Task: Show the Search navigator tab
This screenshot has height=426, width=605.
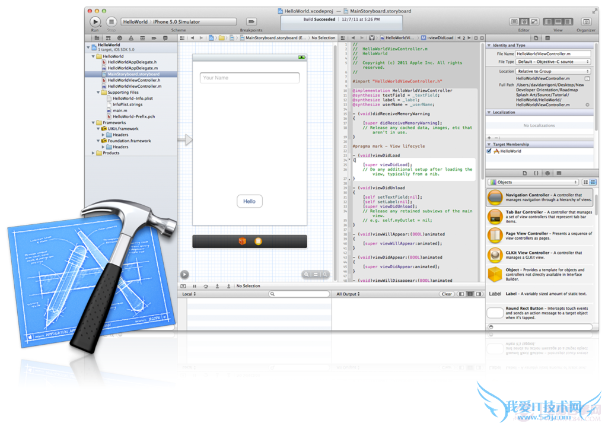Action: 120,38
